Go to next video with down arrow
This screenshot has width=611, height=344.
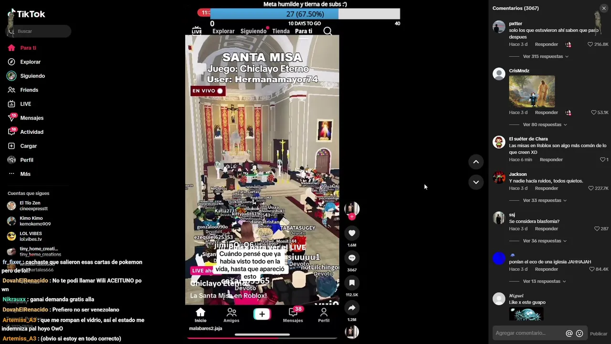point(476,182)
